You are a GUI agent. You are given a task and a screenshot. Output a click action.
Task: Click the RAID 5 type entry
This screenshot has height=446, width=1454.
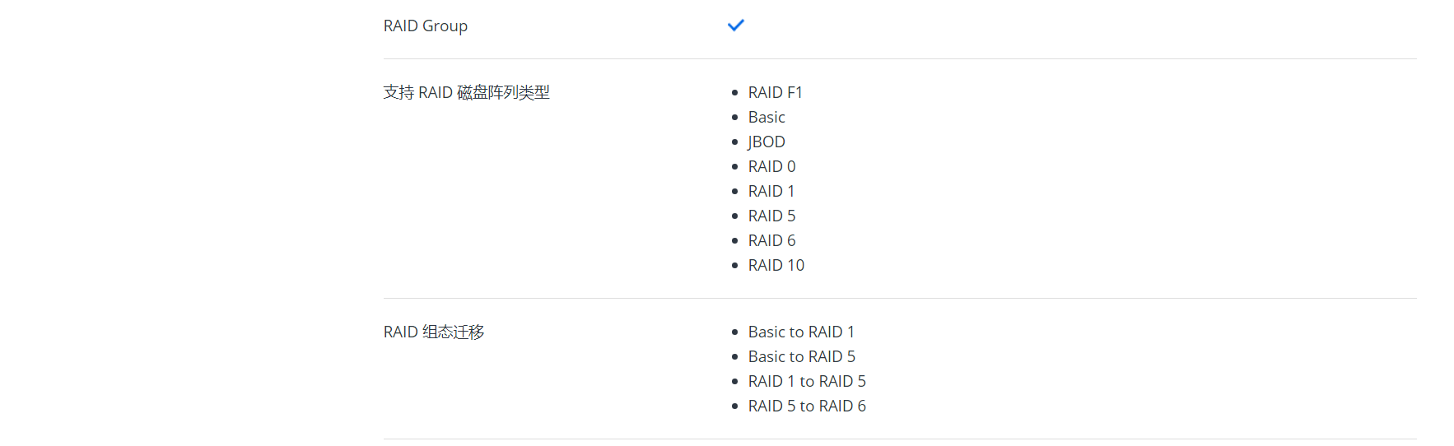click(771, 216)
